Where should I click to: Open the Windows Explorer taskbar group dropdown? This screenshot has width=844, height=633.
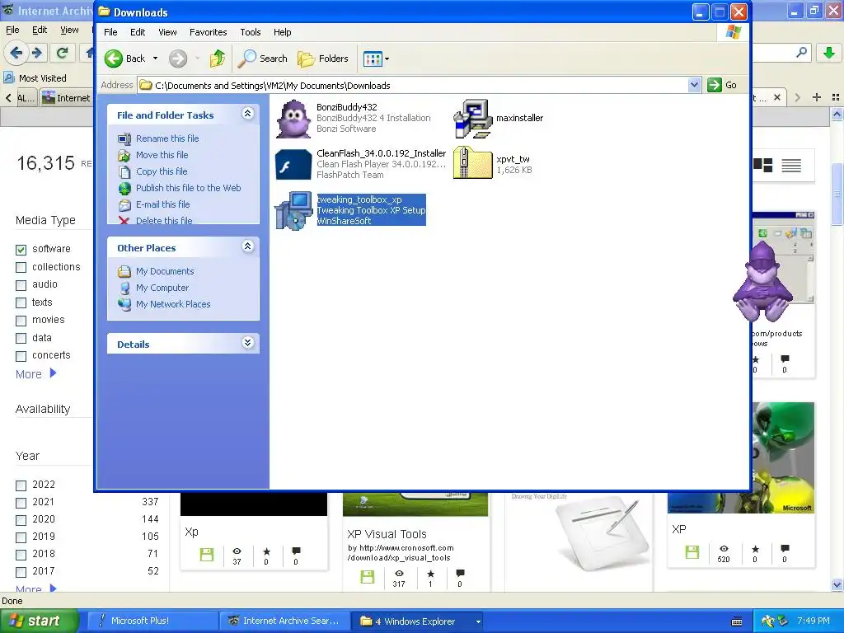[x=478, y=621]
